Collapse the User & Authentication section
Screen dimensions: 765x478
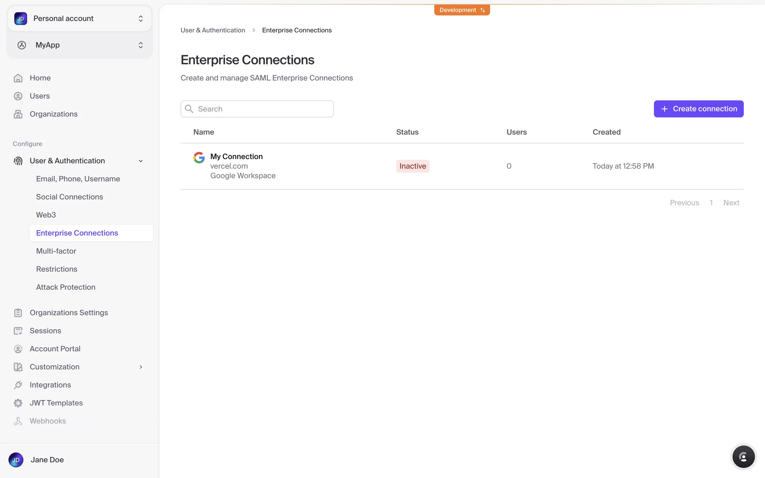[141, 161]
